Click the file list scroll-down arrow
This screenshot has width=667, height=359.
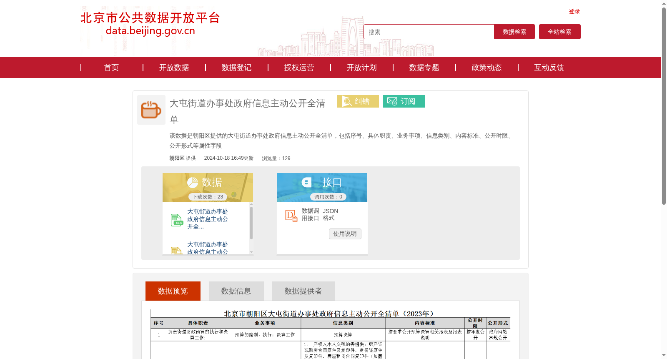[251, 252]
